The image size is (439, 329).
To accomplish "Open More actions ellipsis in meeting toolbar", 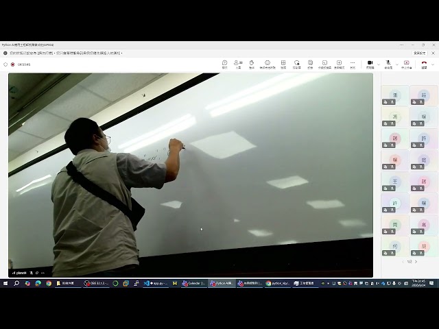I will 353,64.
